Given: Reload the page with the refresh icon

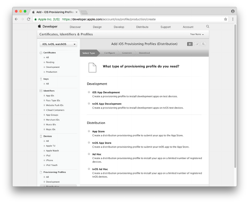Looking at the screenshot, I should point(29,19).
